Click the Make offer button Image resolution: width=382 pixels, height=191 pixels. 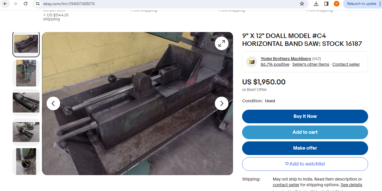pyautogui.click(x=305, y=148)
